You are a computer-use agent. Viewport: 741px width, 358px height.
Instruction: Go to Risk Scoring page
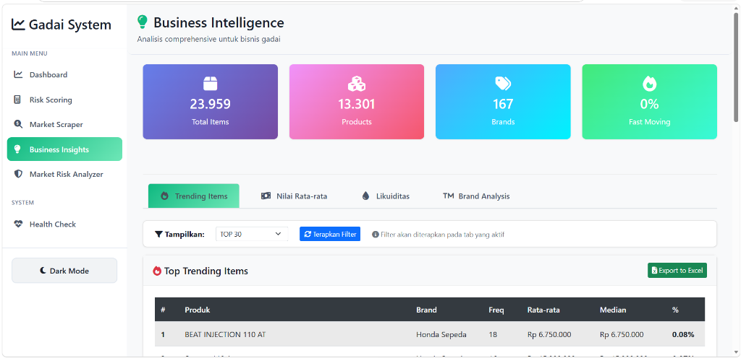click(x=64, y=100)
